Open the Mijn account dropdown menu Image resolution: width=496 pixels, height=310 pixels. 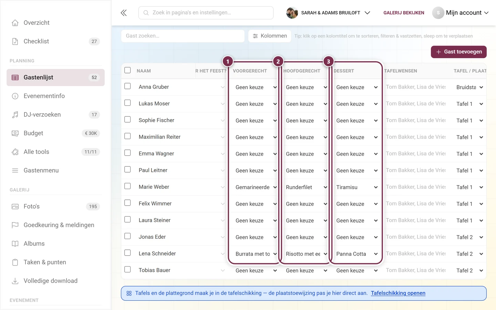coord(461,13)
